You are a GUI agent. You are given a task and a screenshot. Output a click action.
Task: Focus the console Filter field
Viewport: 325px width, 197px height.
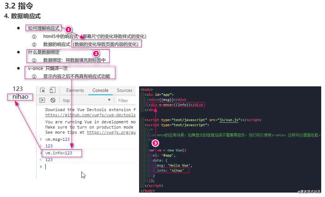tap(126, 101)
